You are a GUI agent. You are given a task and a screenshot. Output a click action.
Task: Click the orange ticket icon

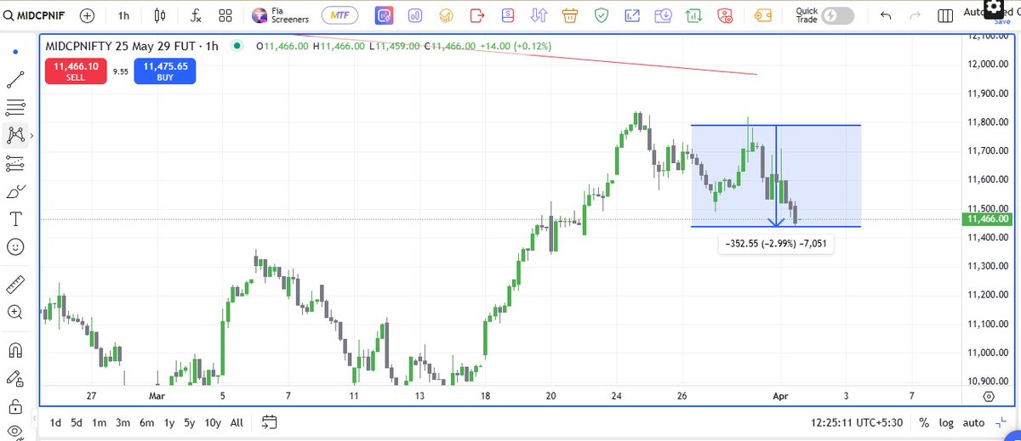(763, 15)
